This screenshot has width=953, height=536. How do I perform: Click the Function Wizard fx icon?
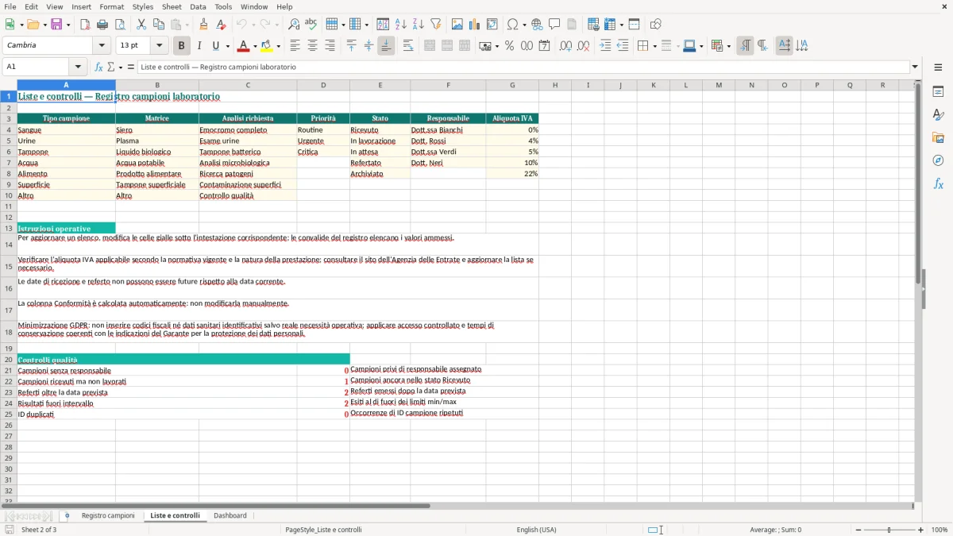point(98,67)
